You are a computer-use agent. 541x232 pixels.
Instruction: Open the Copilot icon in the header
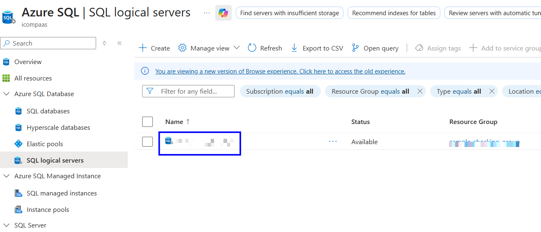click(223, 13)
